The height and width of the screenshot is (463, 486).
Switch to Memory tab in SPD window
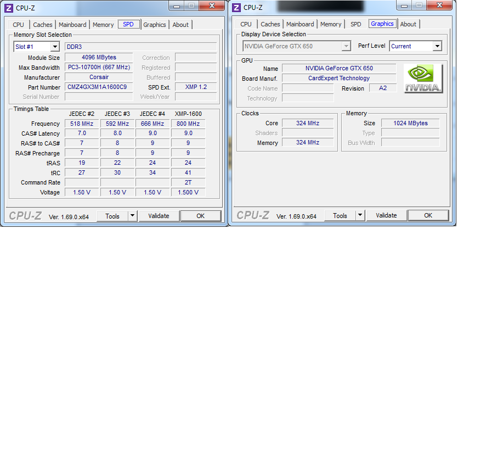103,25
